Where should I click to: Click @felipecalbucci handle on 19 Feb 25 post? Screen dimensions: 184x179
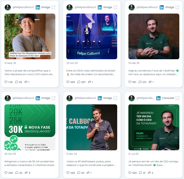(147, 7)
